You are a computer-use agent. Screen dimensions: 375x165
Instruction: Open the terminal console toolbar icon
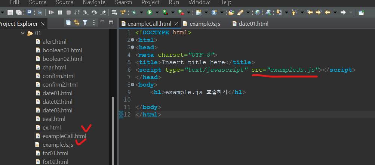click(x=29, y=12)
